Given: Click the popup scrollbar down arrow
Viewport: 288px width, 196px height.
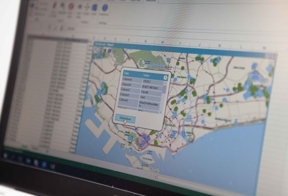Looking at the screenshot, I should (x=161, y=111).
